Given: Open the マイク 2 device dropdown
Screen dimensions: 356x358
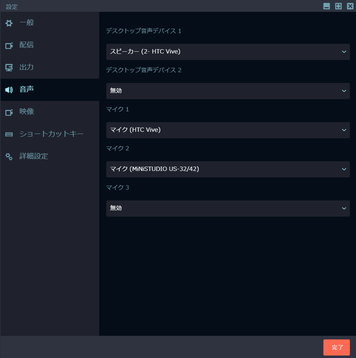Looking at the screenshot, I should coord(228,169).
